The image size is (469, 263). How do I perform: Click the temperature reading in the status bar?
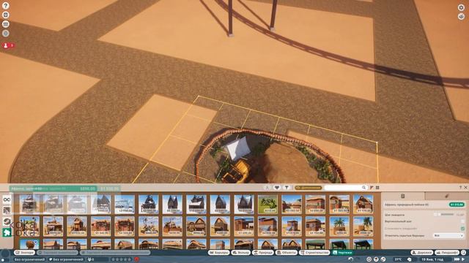pyautogui.click(x=398, y=259)
